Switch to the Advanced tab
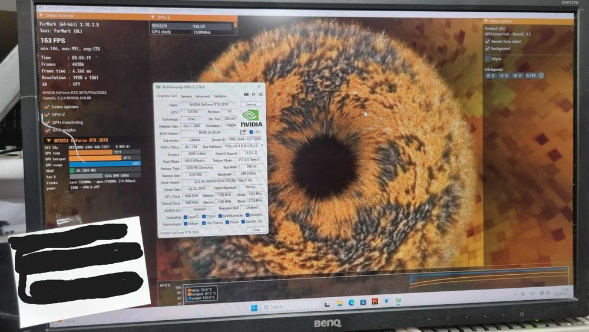This screenshot has height=332, width=589. (x=203, y=96)
